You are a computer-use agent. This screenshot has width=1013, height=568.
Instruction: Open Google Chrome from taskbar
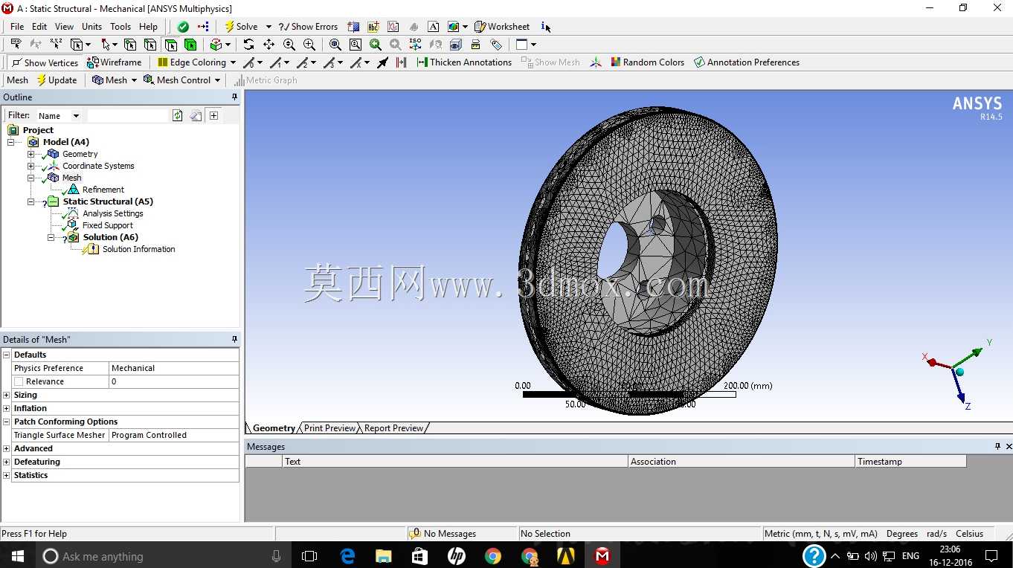point(492,555)
